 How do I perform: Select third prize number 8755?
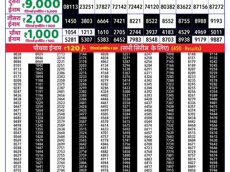(x=184, y=21)
